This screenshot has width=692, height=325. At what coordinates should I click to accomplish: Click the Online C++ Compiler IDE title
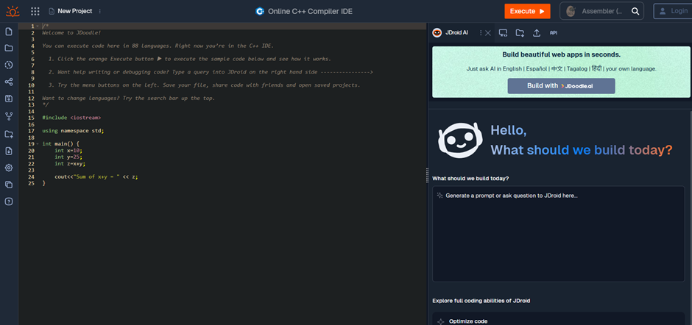(x=310, y=12)
